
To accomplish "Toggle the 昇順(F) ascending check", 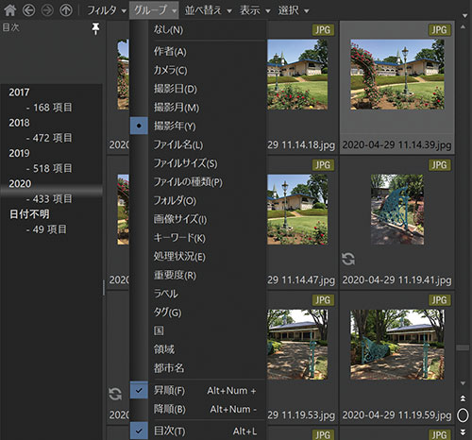I will click(197, 391).
